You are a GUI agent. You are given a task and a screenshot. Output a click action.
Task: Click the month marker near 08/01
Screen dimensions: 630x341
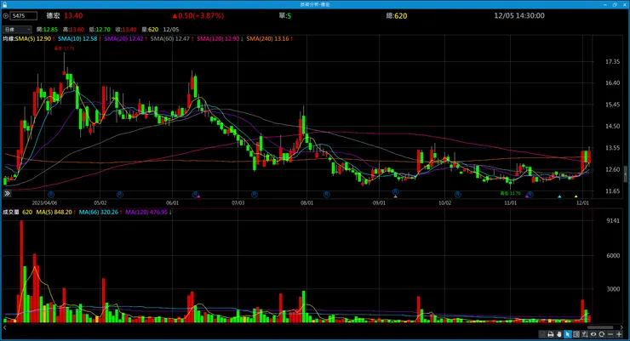326,194
